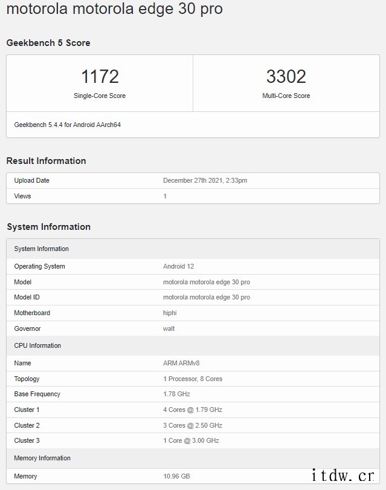Click the Base Frequency label
The width and height of the screenshot is (386, 490).
click(37, 394)
